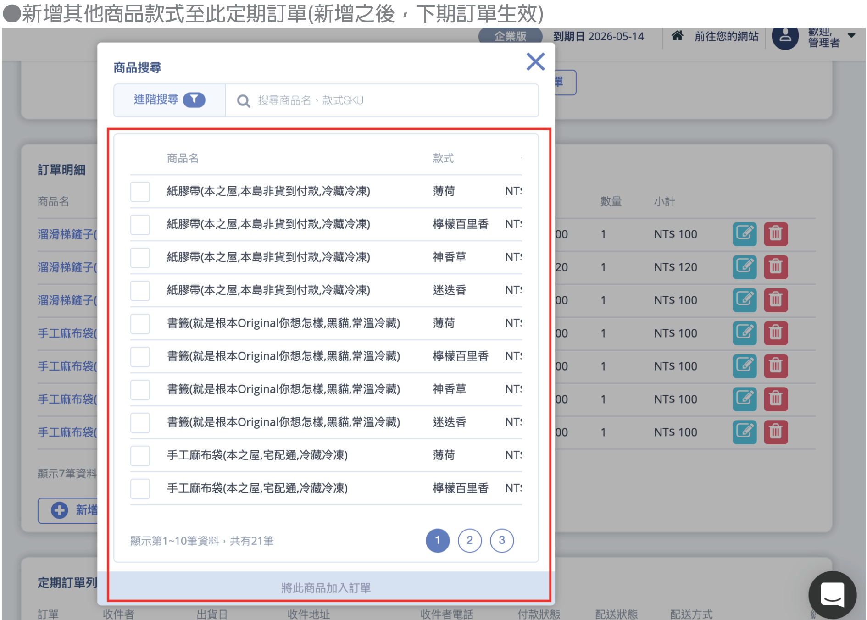This screenshot has width=867, height=620.
Task: Edit the first NT$ 100 order row
Action: pos(745,234)
